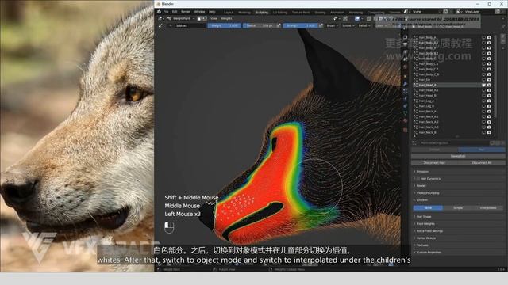Viewport: 508px width, 285px height.
Task: Open the File menu
Action: pos(166,12)
